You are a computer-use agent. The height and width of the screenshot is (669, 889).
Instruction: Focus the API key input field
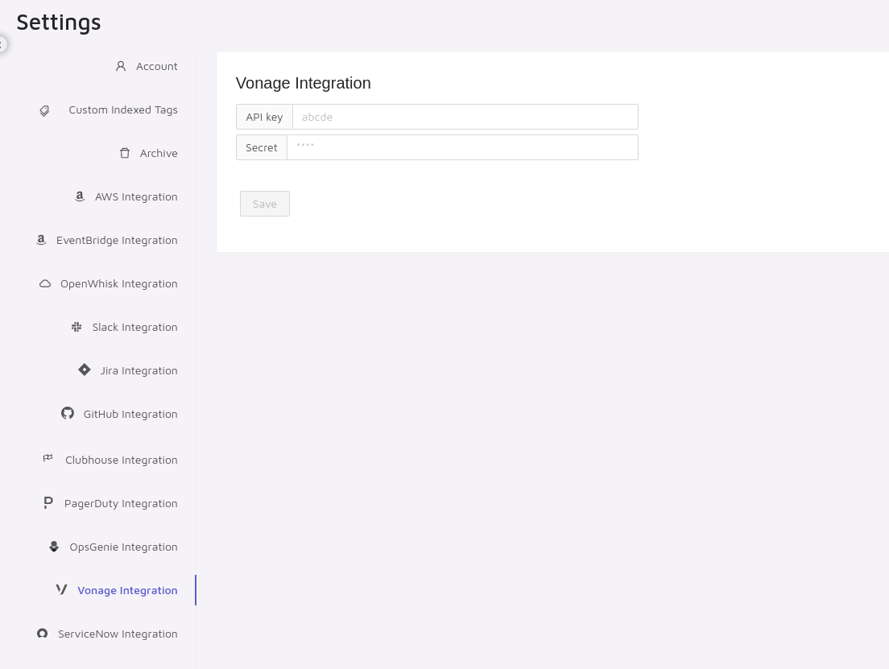pyautogui.click(x=465, y=117)
